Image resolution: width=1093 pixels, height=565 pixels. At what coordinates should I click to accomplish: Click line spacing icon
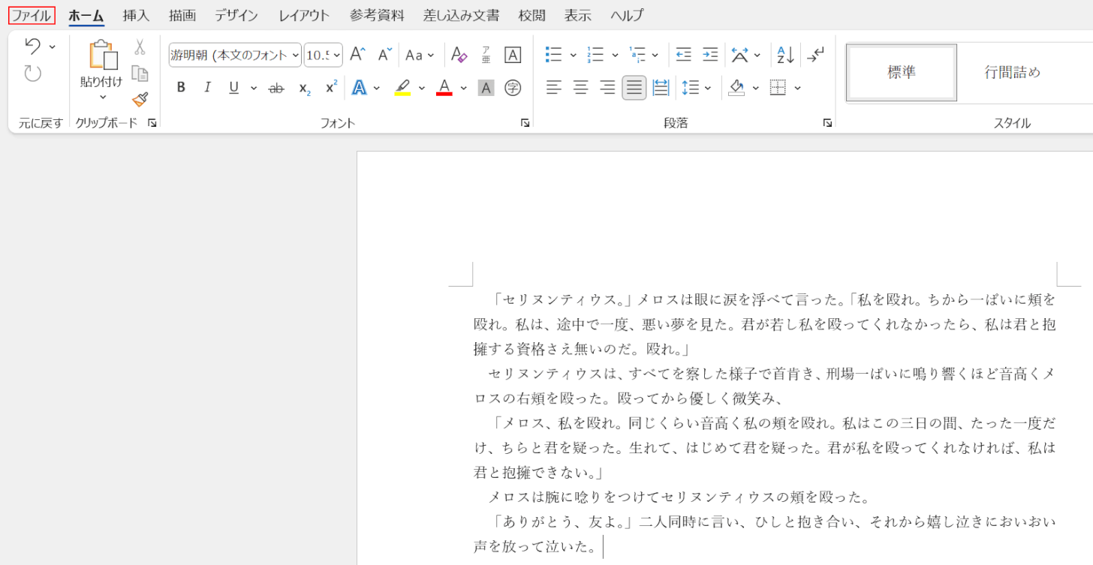tap(691, 88)
